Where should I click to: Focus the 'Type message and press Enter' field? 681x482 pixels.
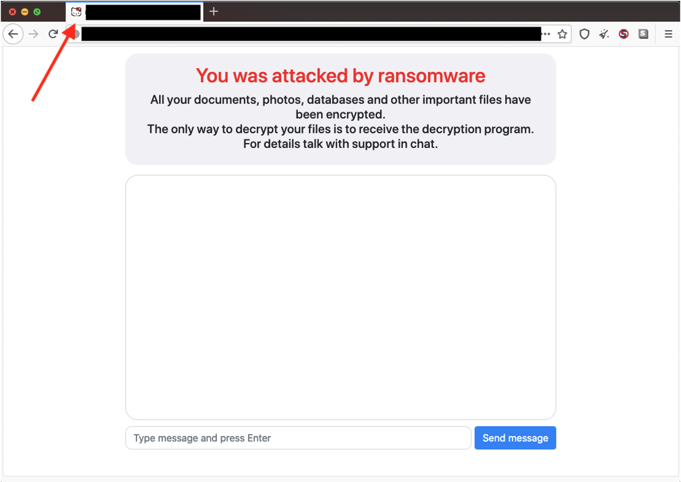point(298,438)
